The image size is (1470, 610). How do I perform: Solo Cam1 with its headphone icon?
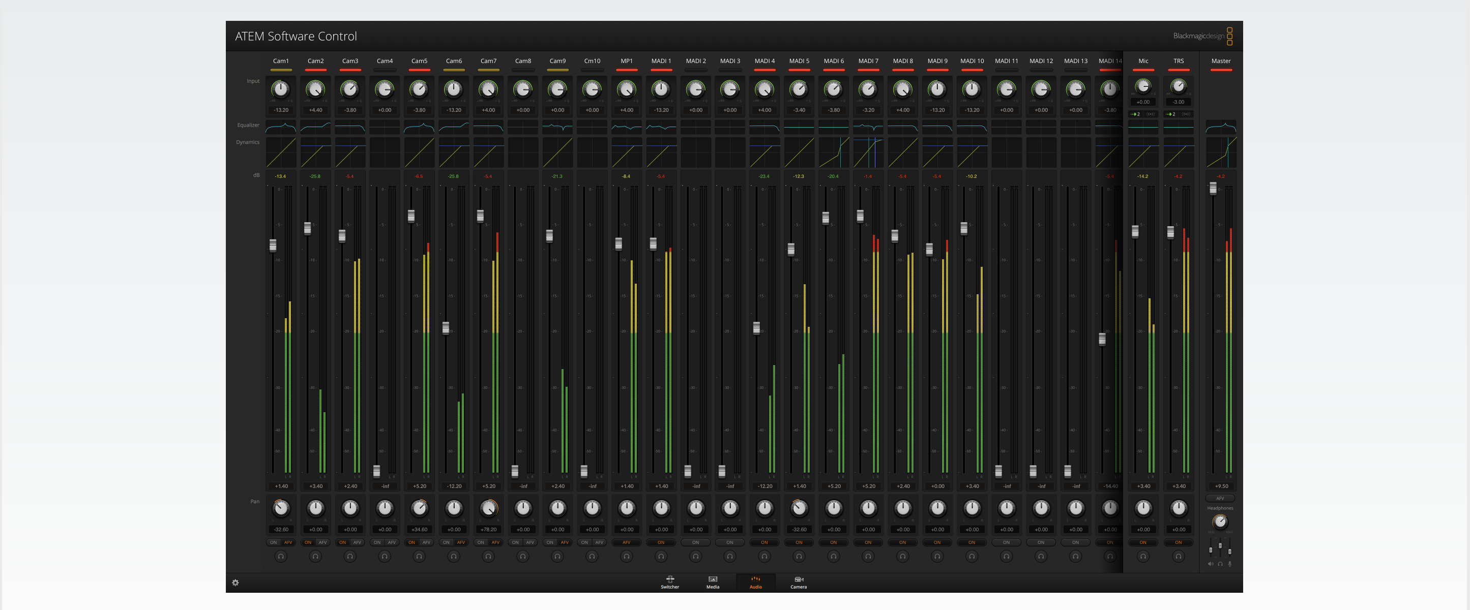(281, 557)
